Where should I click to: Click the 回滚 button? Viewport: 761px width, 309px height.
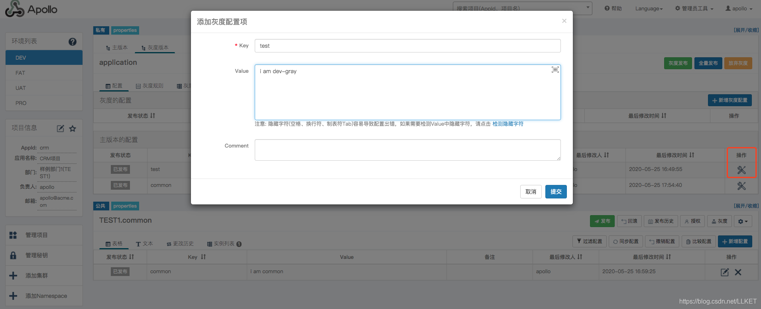coord(629,221)
